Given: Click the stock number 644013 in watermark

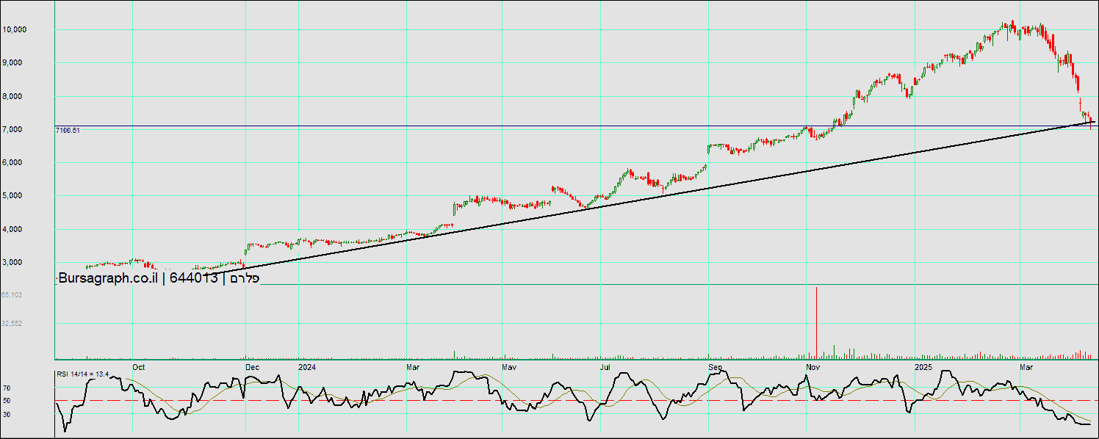Looking at the screenshot, I should 194,278.
